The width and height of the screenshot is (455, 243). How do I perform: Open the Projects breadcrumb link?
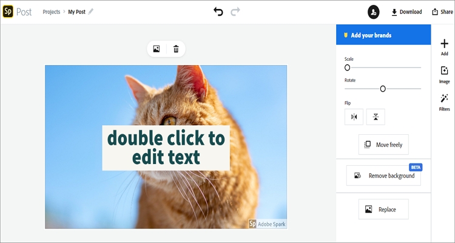(x=52, y=12)
